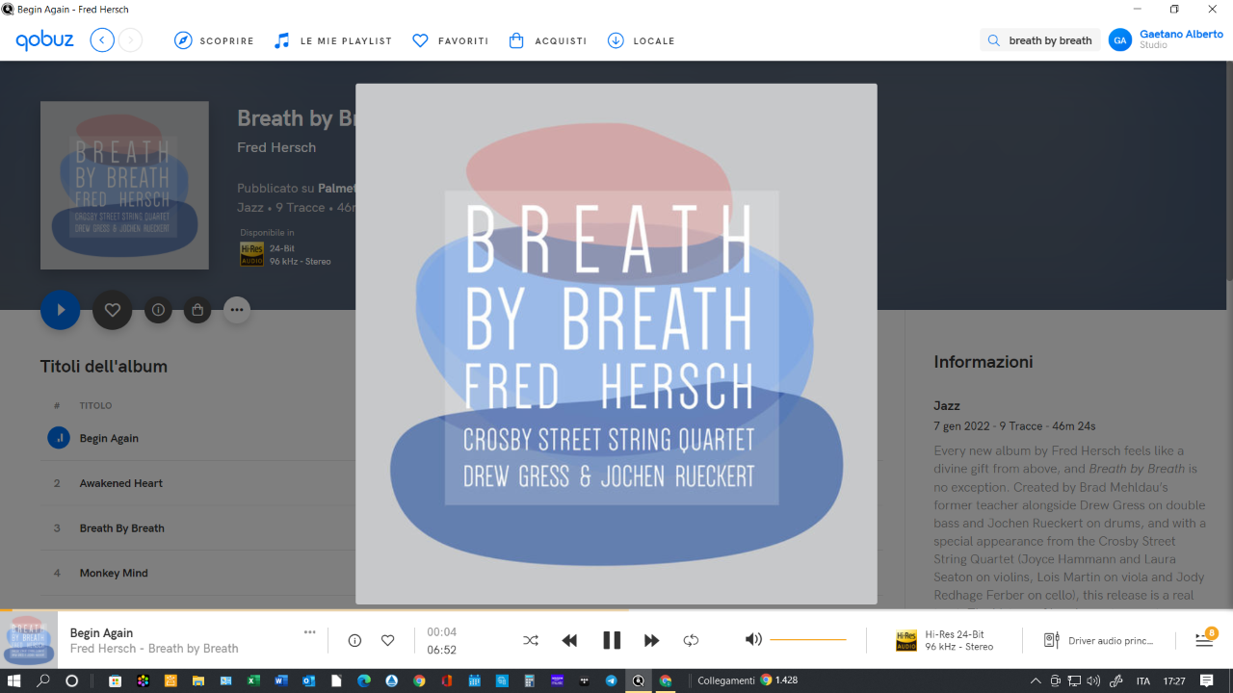The image size is (1233, 693).
Task: Open the Scoprire menu
Action: [214, 40]
